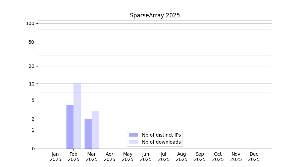Select the March downloads bar
Screen dimensions: 302x167
pos(95,130)
